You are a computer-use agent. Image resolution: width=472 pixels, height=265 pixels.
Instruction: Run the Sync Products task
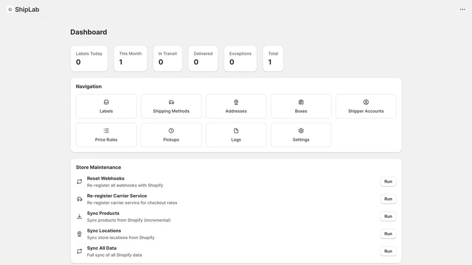[x=388, y=216]
